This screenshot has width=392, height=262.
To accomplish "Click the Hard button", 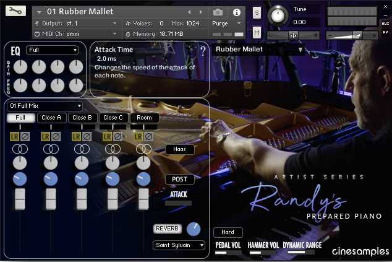I will [228, 232].
